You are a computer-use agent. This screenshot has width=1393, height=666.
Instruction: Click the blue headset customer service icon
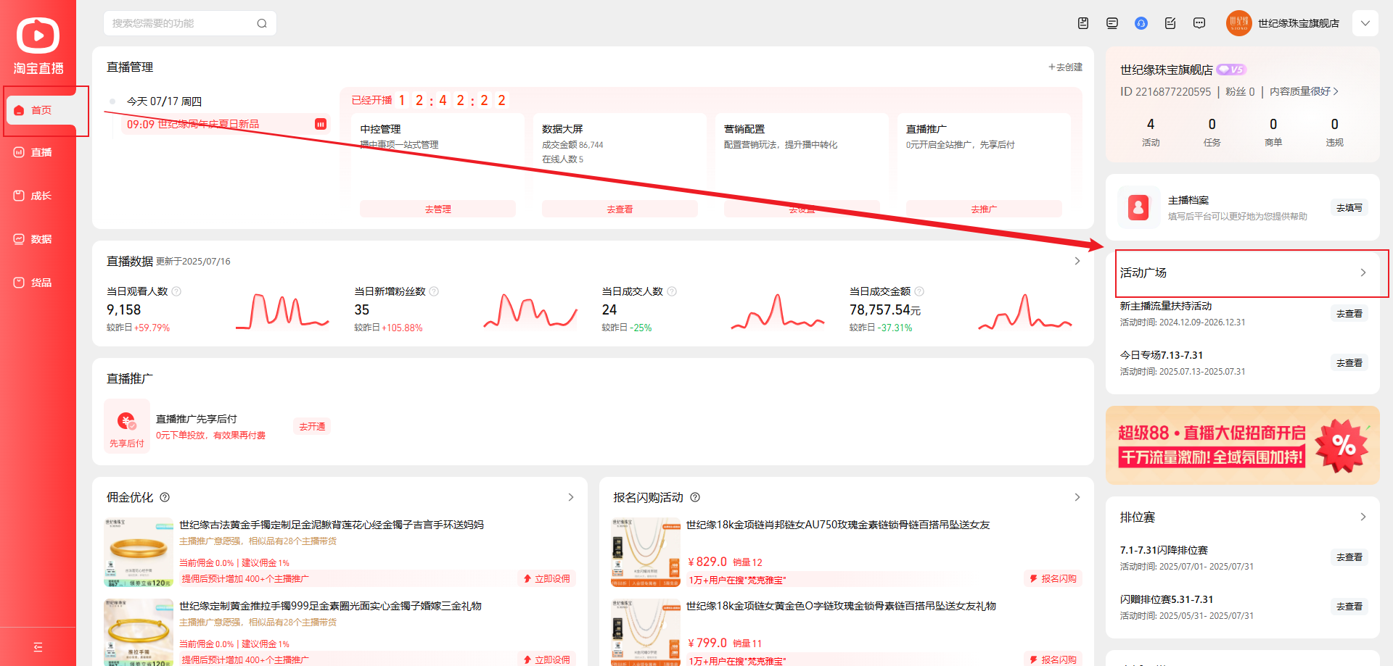pyautogui.click(x=1141, y=23)
